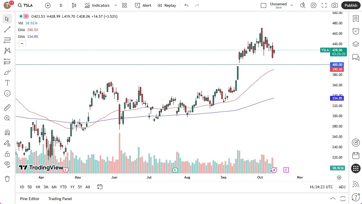Toggle lock all drawing tools
Viewport: 362px width, 204px height.
tap(7, 154)
